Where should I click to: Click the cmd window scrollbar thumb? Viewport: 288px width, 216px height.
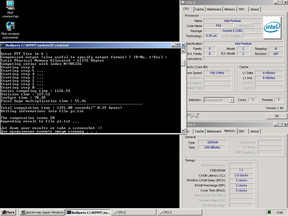tap(183, 63)
